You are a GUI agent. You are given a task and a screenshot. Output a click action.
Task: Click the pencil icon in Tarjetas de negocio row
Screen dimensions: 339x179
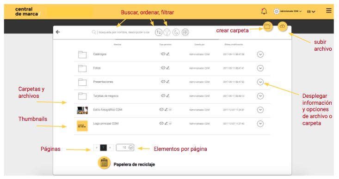point(168,95)
